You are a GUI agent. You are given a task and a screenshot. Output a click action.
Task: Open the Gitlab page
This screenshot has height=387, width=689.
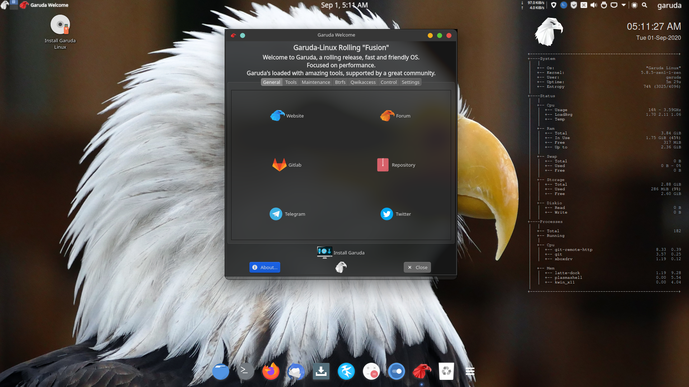[x=287, y=165]
